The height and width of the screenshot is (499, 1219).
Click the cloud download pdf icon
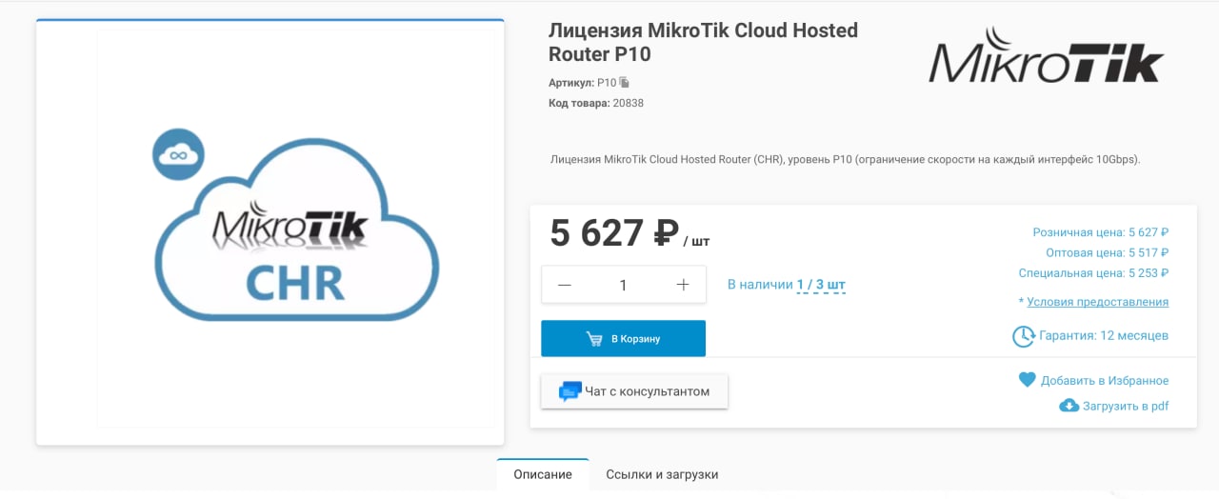coord(1069,406)
